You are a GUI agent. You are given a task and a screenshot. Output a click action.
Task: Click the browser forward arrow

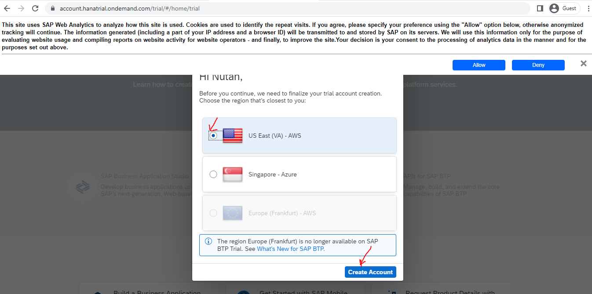click(21, 8)
